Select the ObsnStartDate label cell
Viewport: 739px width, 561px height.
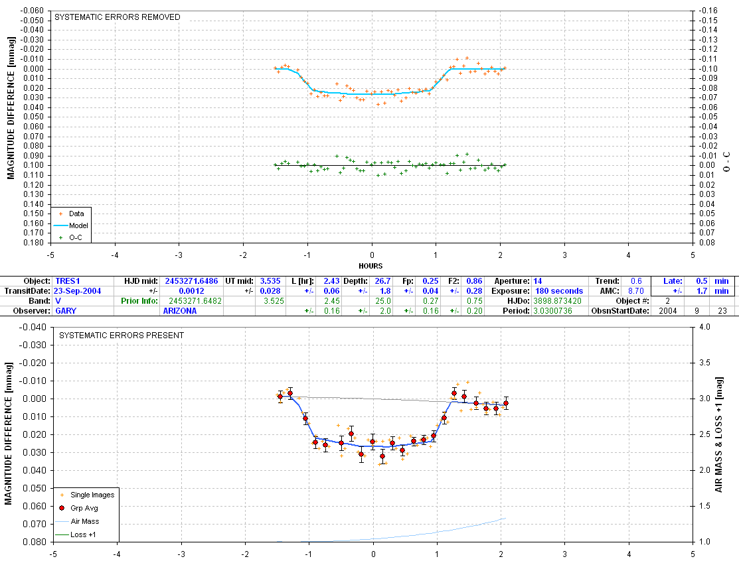click(619, 310)
